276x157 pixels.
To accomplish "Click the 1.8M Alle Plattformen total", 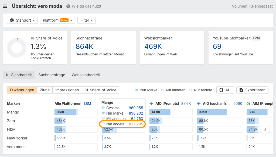I will 87,103.
